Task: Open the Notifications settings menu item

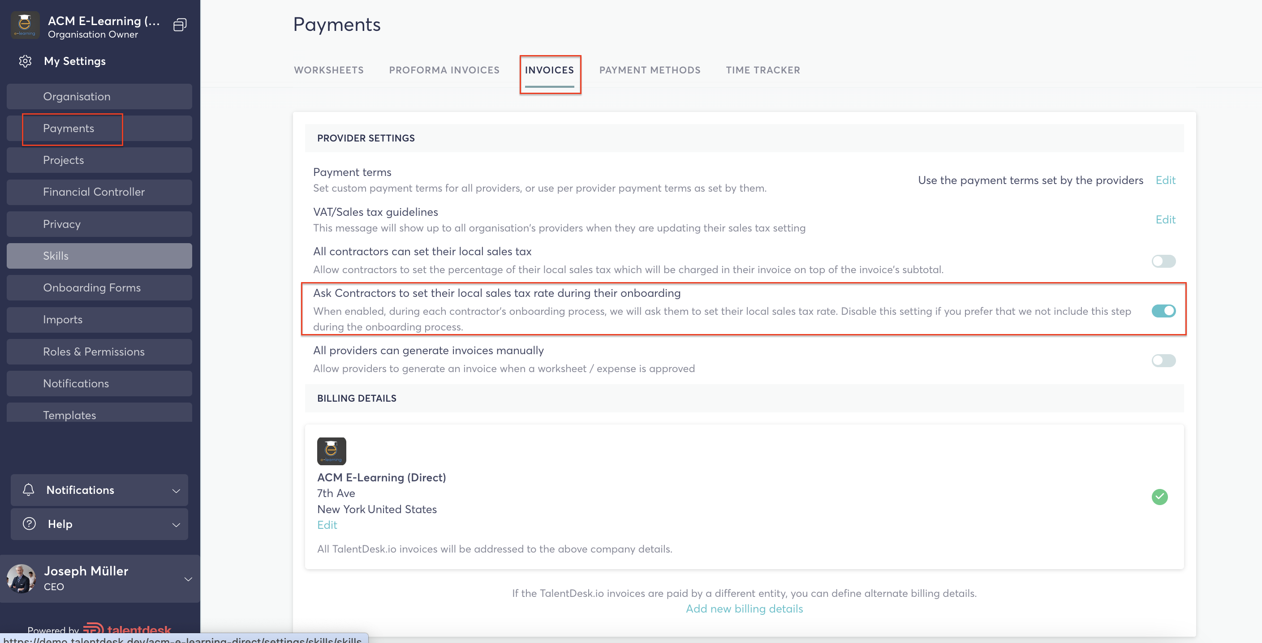Action: pyautogui.click(x=99, y=383)
